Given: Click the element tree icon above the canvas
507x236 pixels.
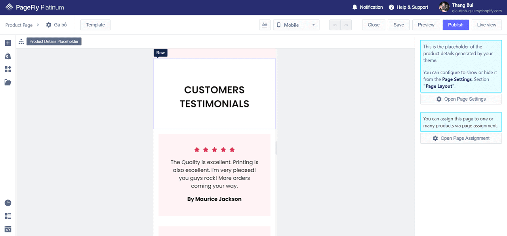Looking at the screenshot, I should [x=21, y=41].
